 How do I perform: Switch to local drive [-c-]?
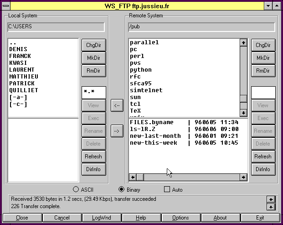[18, 104]
